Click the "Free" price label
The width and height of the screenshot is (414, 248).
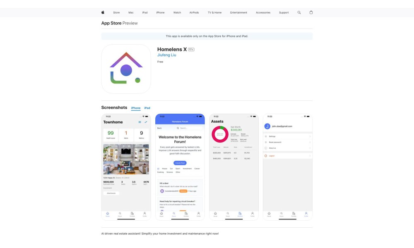coord(160,62)
